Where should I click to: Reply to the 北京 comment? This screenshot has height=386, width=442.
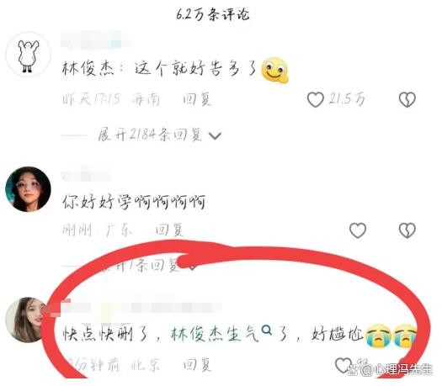point(197,365)
